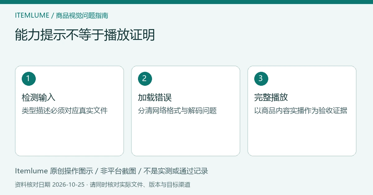The height and width of the screenshot is (195, 373).
Task: Click 以商品内容实播作为验收证据 description
Action: [301, 110]
